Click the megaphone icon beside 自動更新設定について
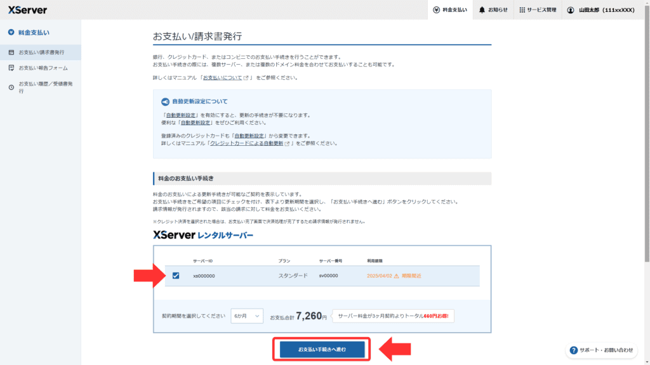This screenshot has width=650, height=365. (165, 101)
